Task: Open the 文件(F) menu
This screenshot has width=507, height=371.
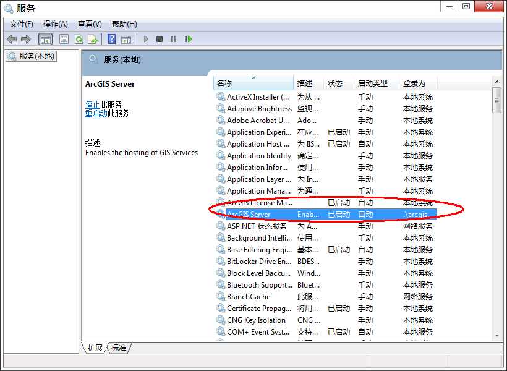Action: point(20,23)
